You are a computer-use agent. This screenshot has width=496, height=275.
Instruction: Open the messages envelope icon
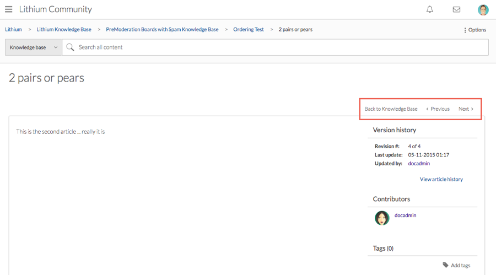(456, 9)
